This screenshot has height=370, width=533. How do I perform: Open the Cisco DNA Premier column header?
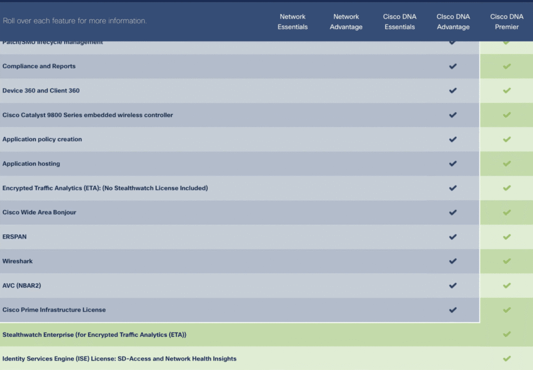(x=506, y=22)
